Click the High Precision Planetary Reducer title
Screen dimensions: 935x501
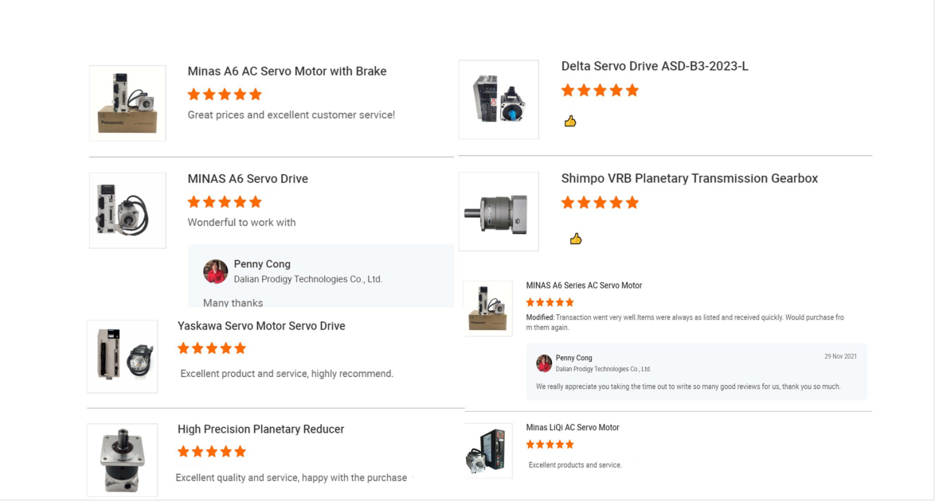pos(260,429)
